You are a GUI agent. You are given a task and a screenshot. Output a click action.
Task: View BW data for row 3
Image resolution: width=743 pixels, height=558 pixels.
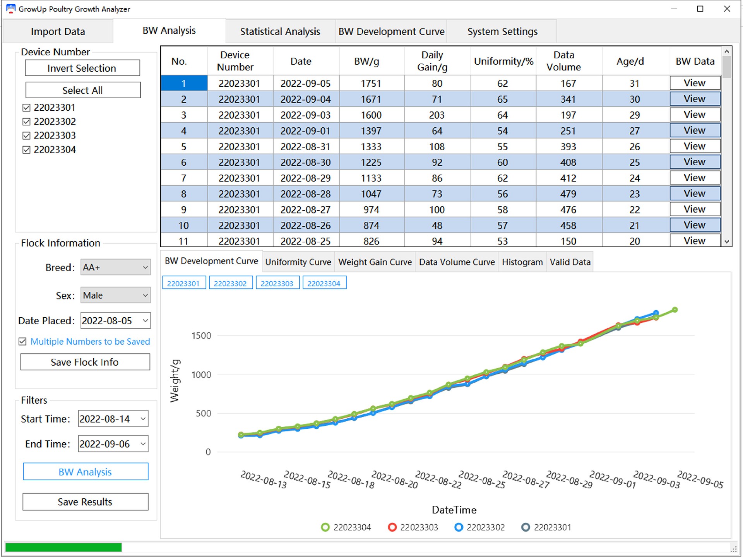(695, 115)
